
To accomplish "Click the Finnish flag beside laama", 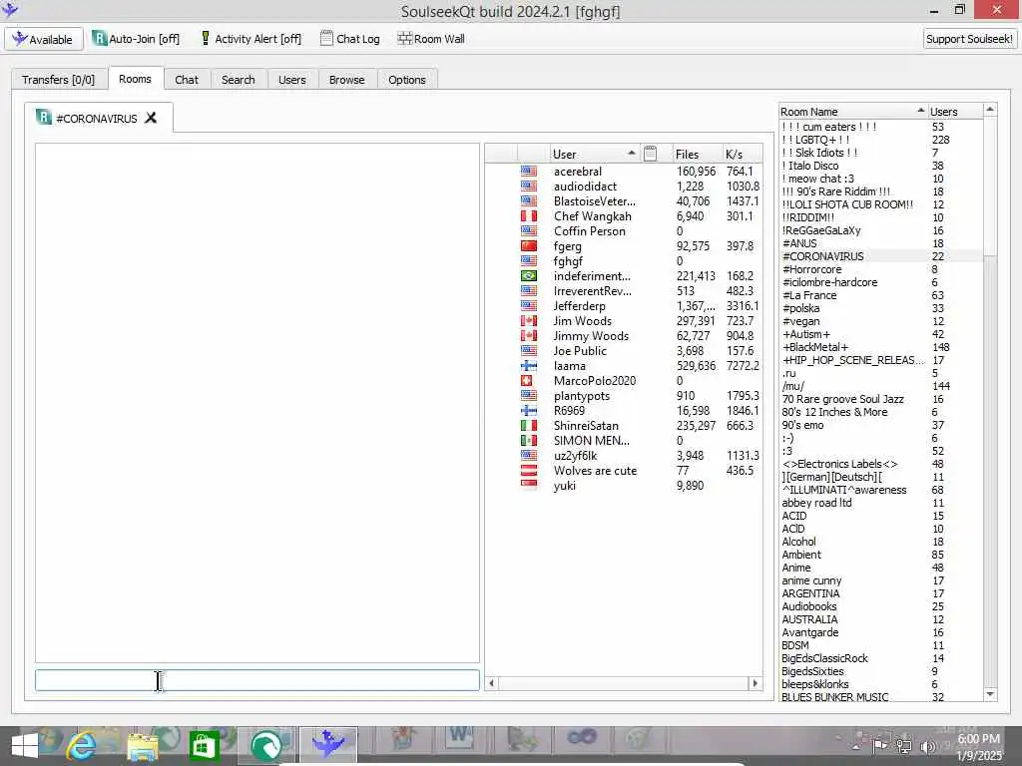I will pos(529,366).
